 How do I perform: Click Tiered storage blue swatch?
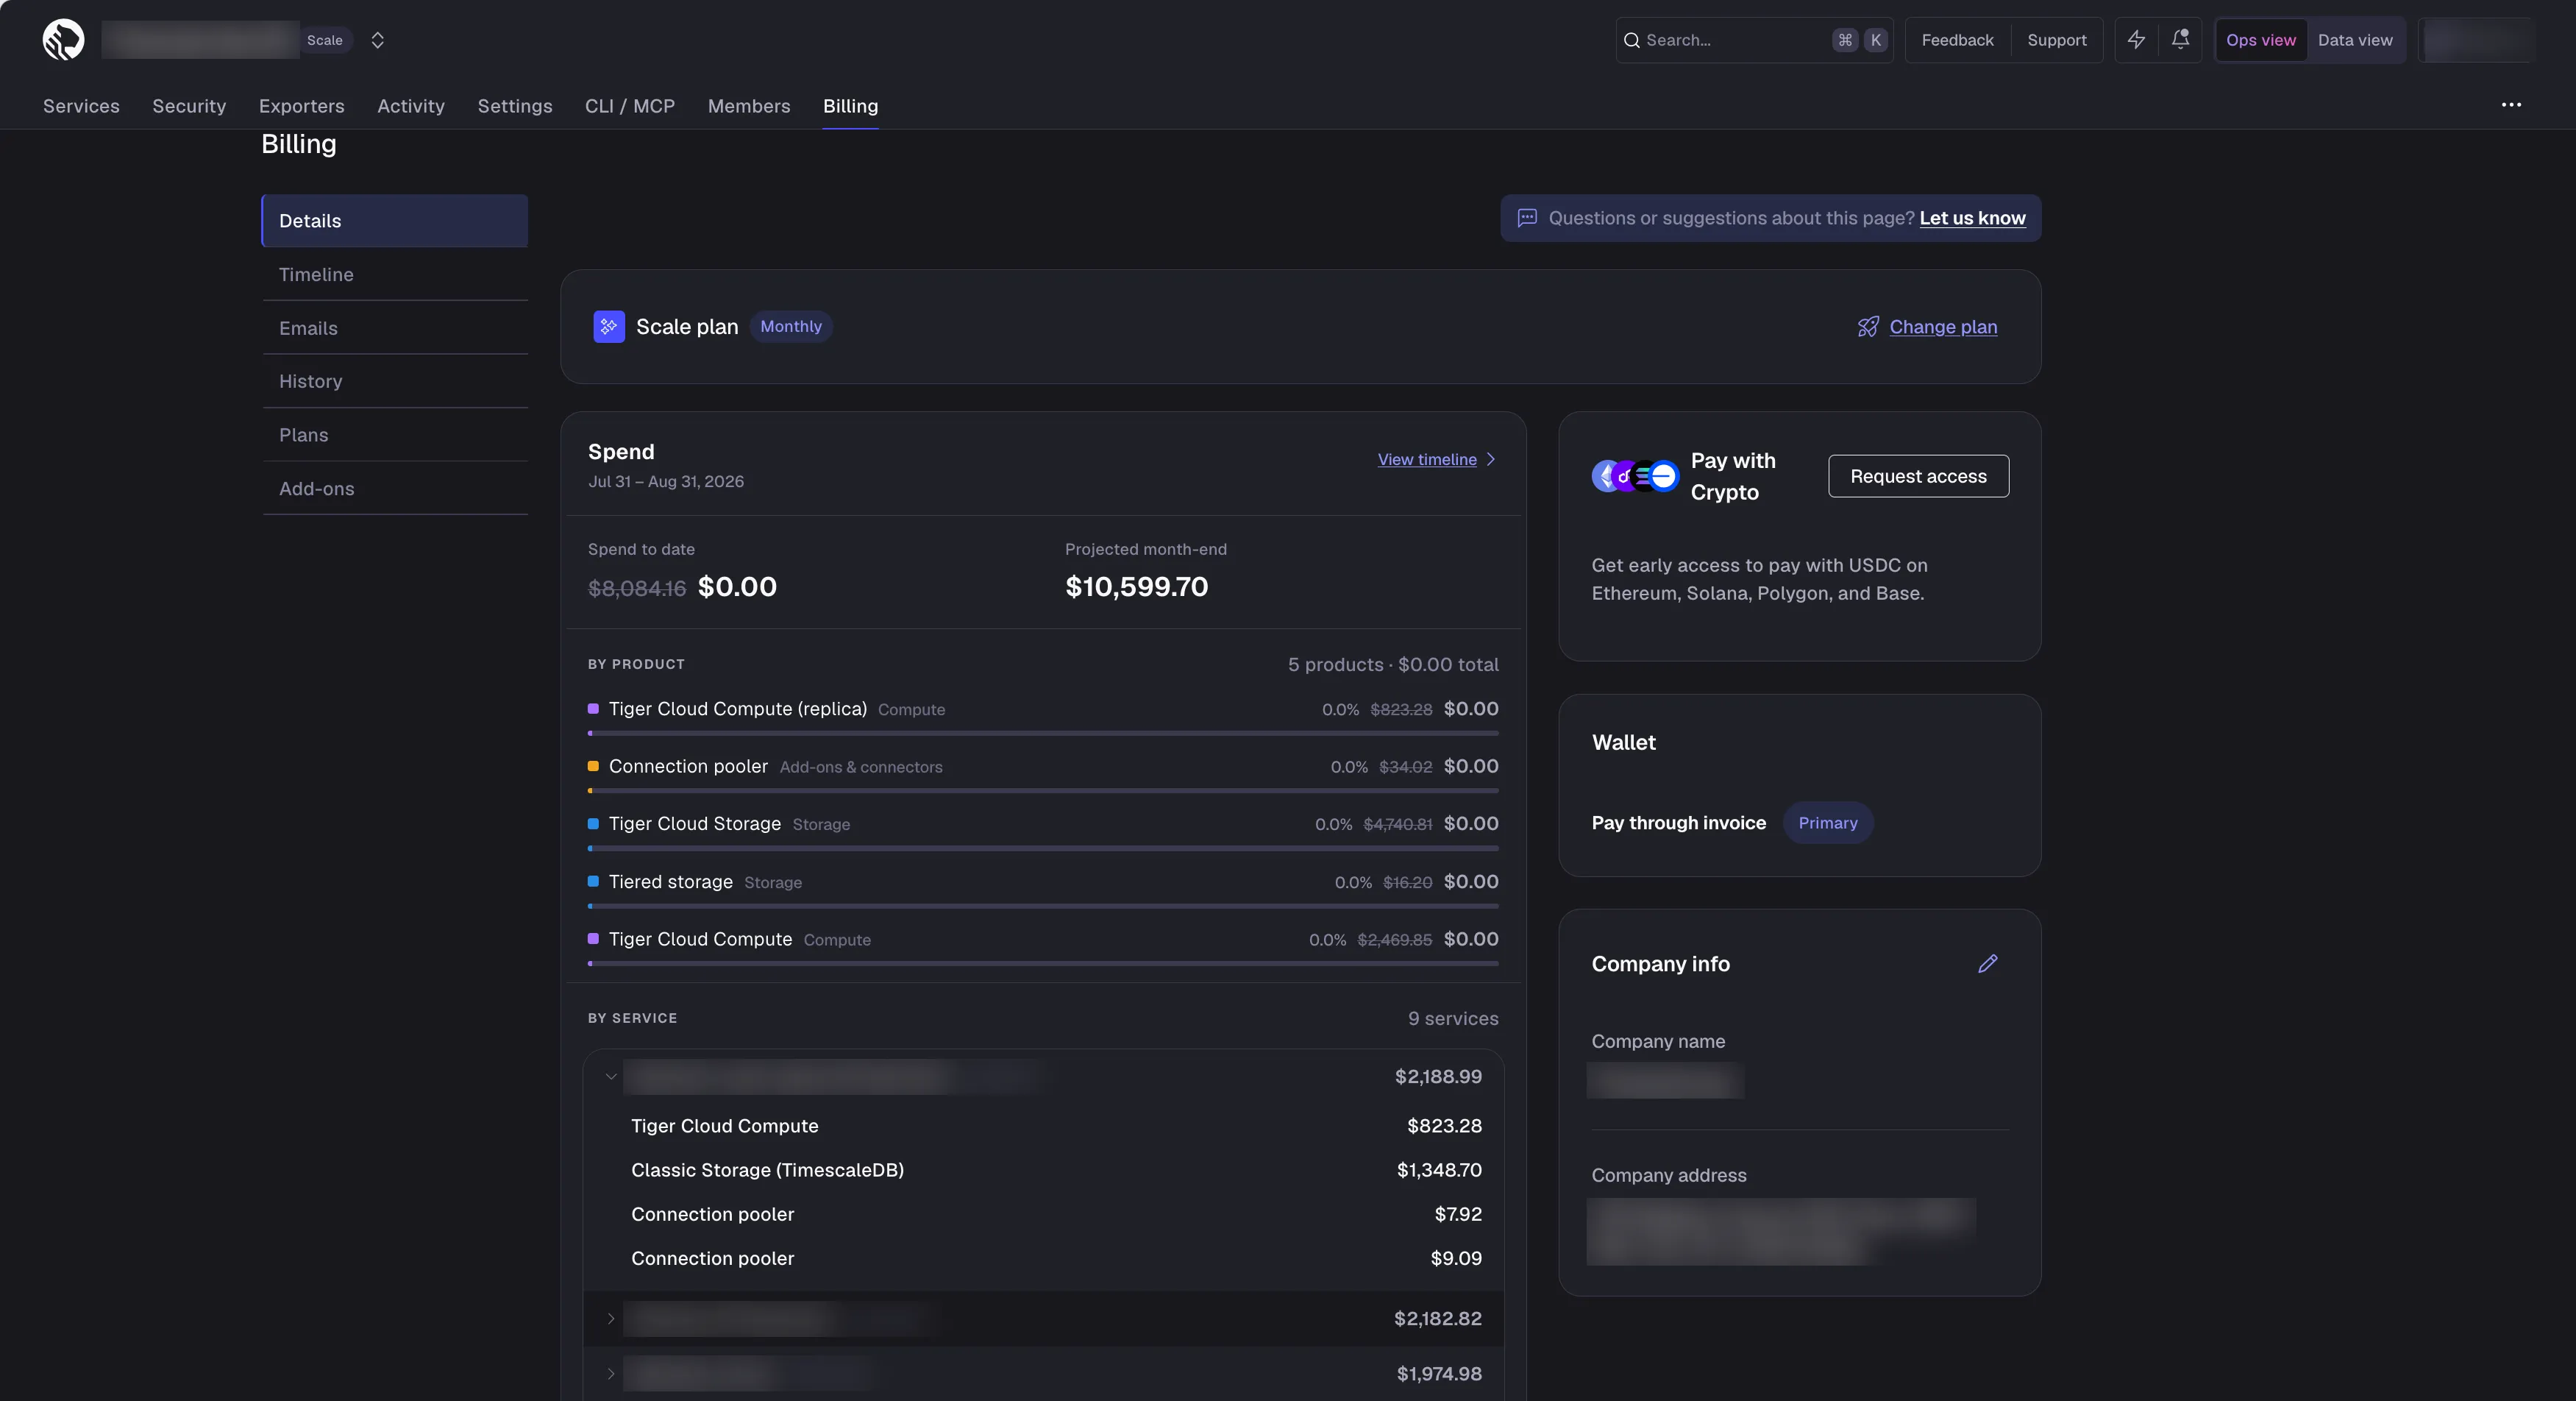[x=593, y=881]
